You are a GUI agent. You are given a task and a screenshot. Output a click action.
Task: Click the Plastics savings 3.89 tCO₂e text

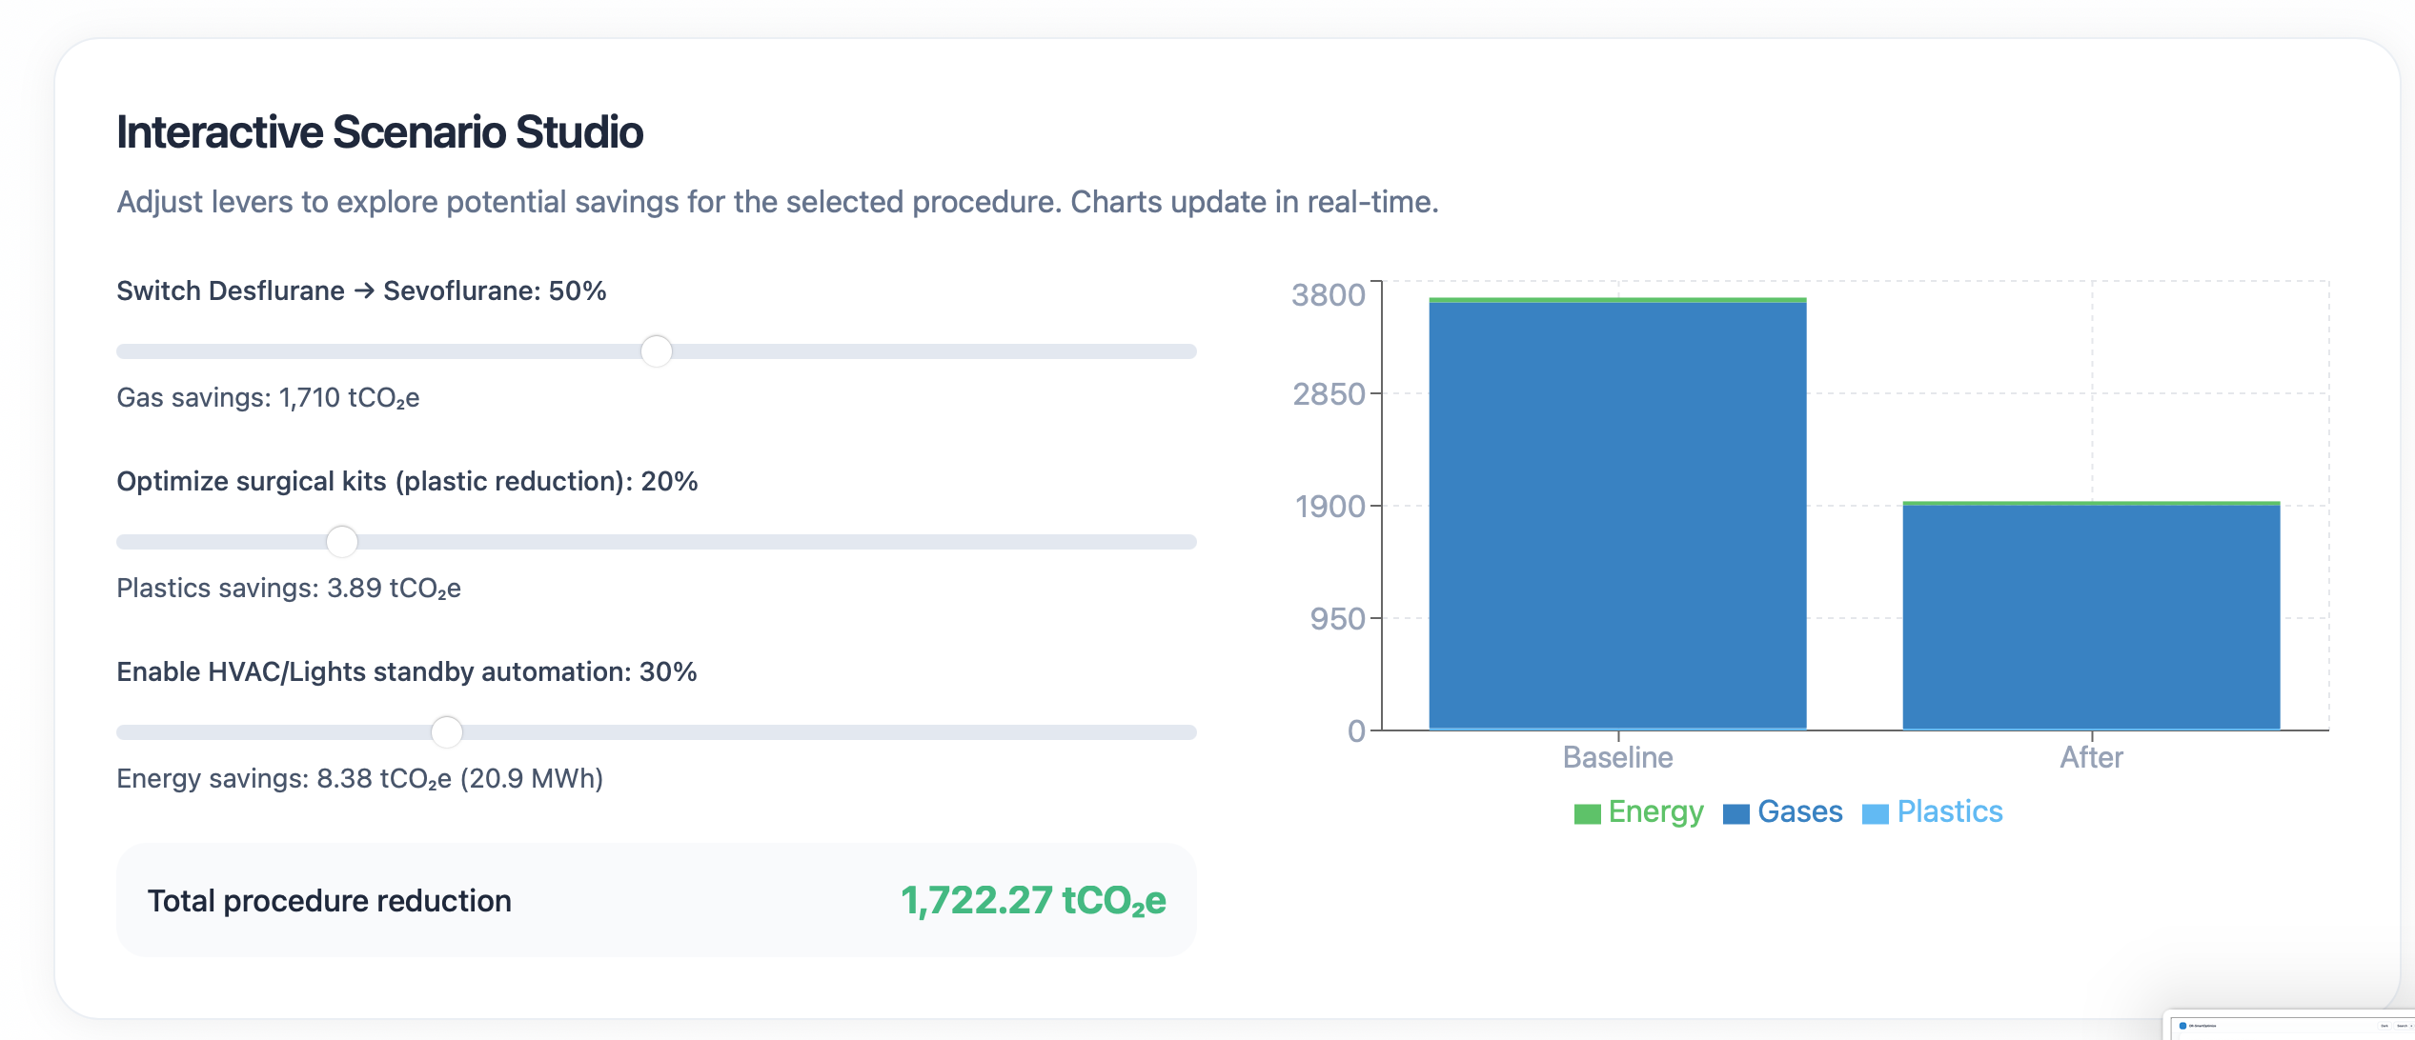point(289,588)
